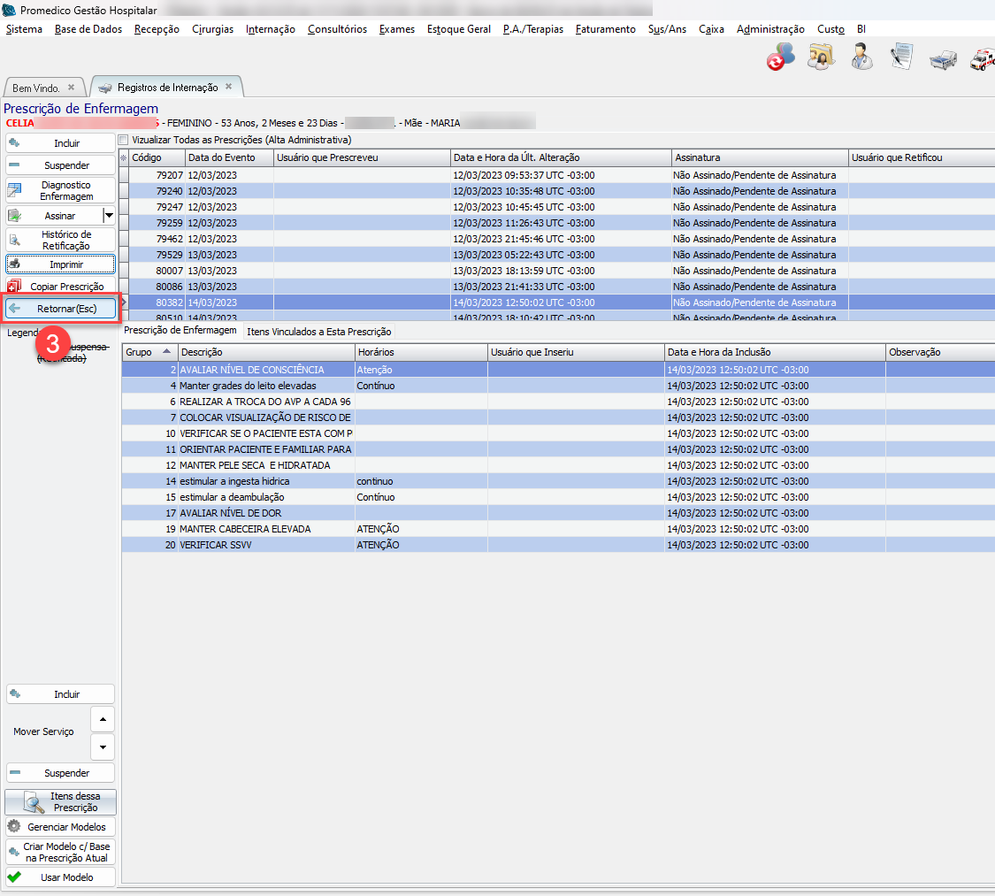Close the Registros de Internação tab

coord(228,87)
